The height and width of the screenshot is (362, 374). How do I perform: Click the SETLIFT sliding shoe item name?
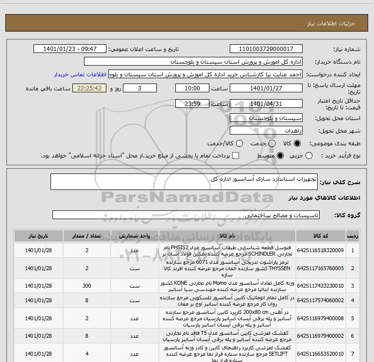[x=227, y=354]
